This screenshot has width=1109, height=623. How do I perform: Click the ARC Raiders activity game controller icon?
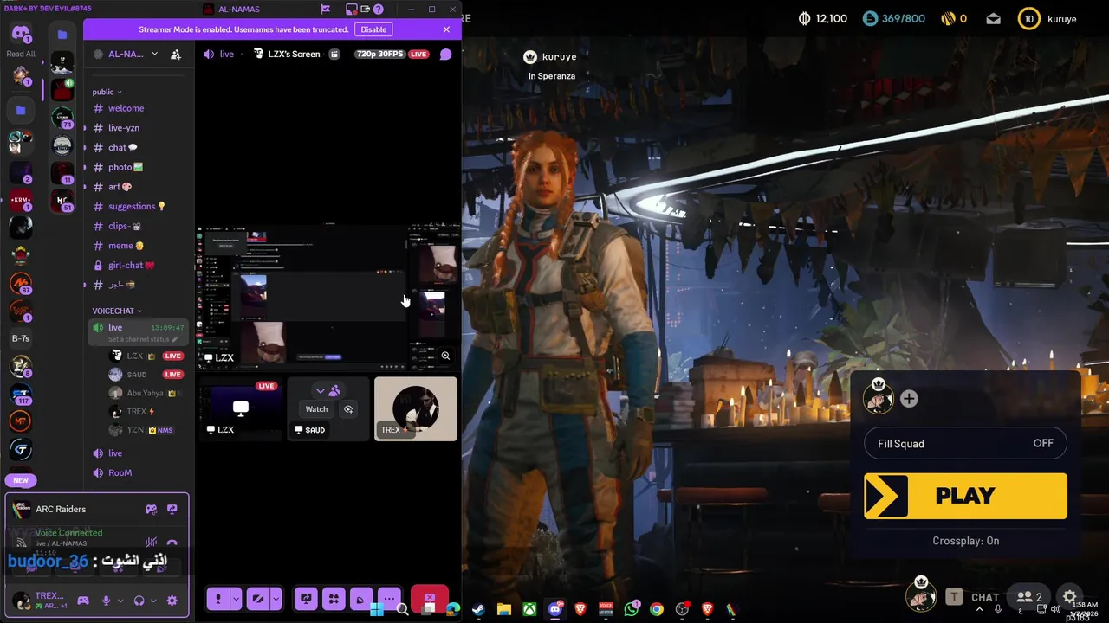(x=152, y=509)
